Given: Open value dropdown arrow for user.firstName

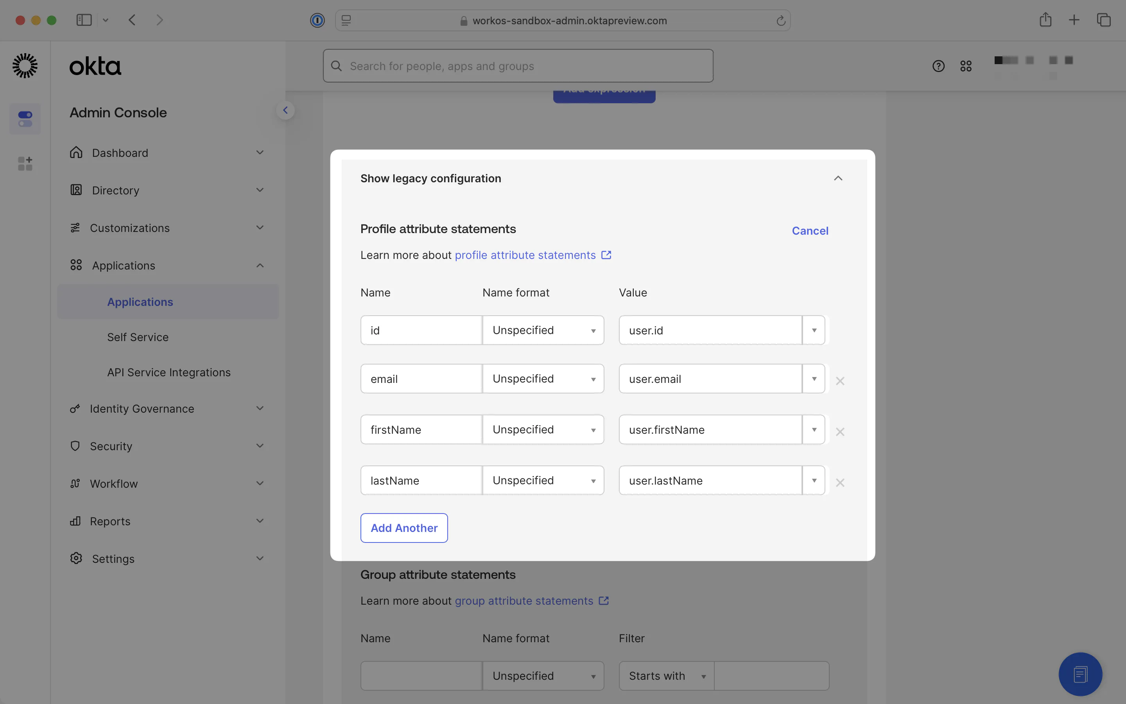Looking at the screenshot, I should (x=814, y=429).
